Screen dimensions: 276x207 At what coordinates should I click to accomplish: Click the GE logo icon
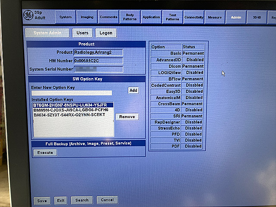coord(28,15)
